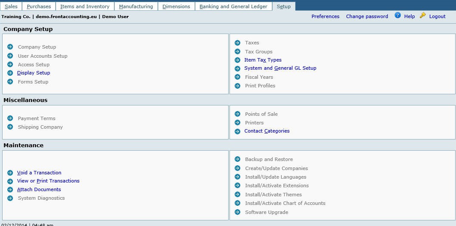Select the Manufacturing tab
The width and height of the screenshot is (456, 226).
(136, 6)
